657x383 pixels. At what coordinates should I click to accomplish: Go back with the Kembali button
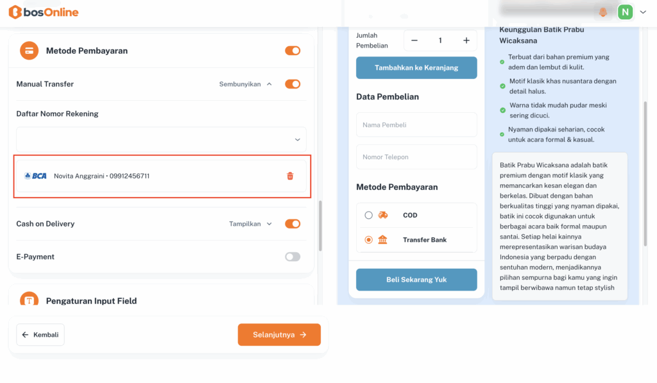tap(40, 334)
